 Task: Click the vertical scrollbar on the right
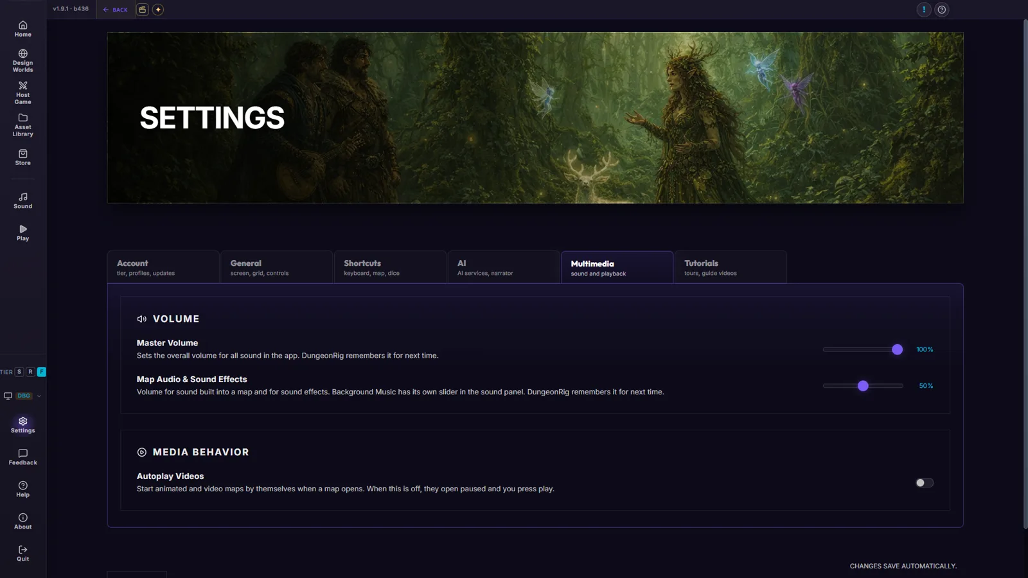pos(1025,274)
